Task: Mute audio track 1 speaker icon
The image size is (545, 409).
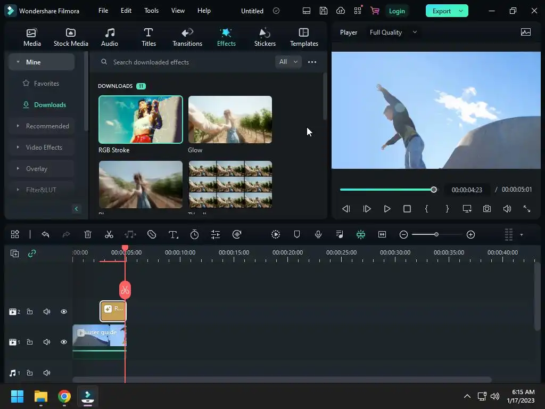Action: coord(47,373)
